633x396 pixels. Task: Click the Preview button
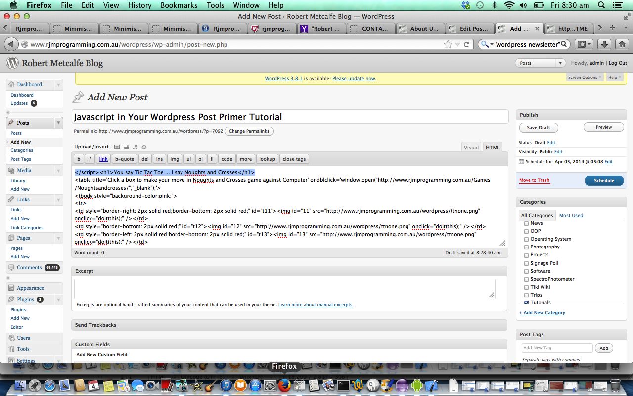[604, 127]
